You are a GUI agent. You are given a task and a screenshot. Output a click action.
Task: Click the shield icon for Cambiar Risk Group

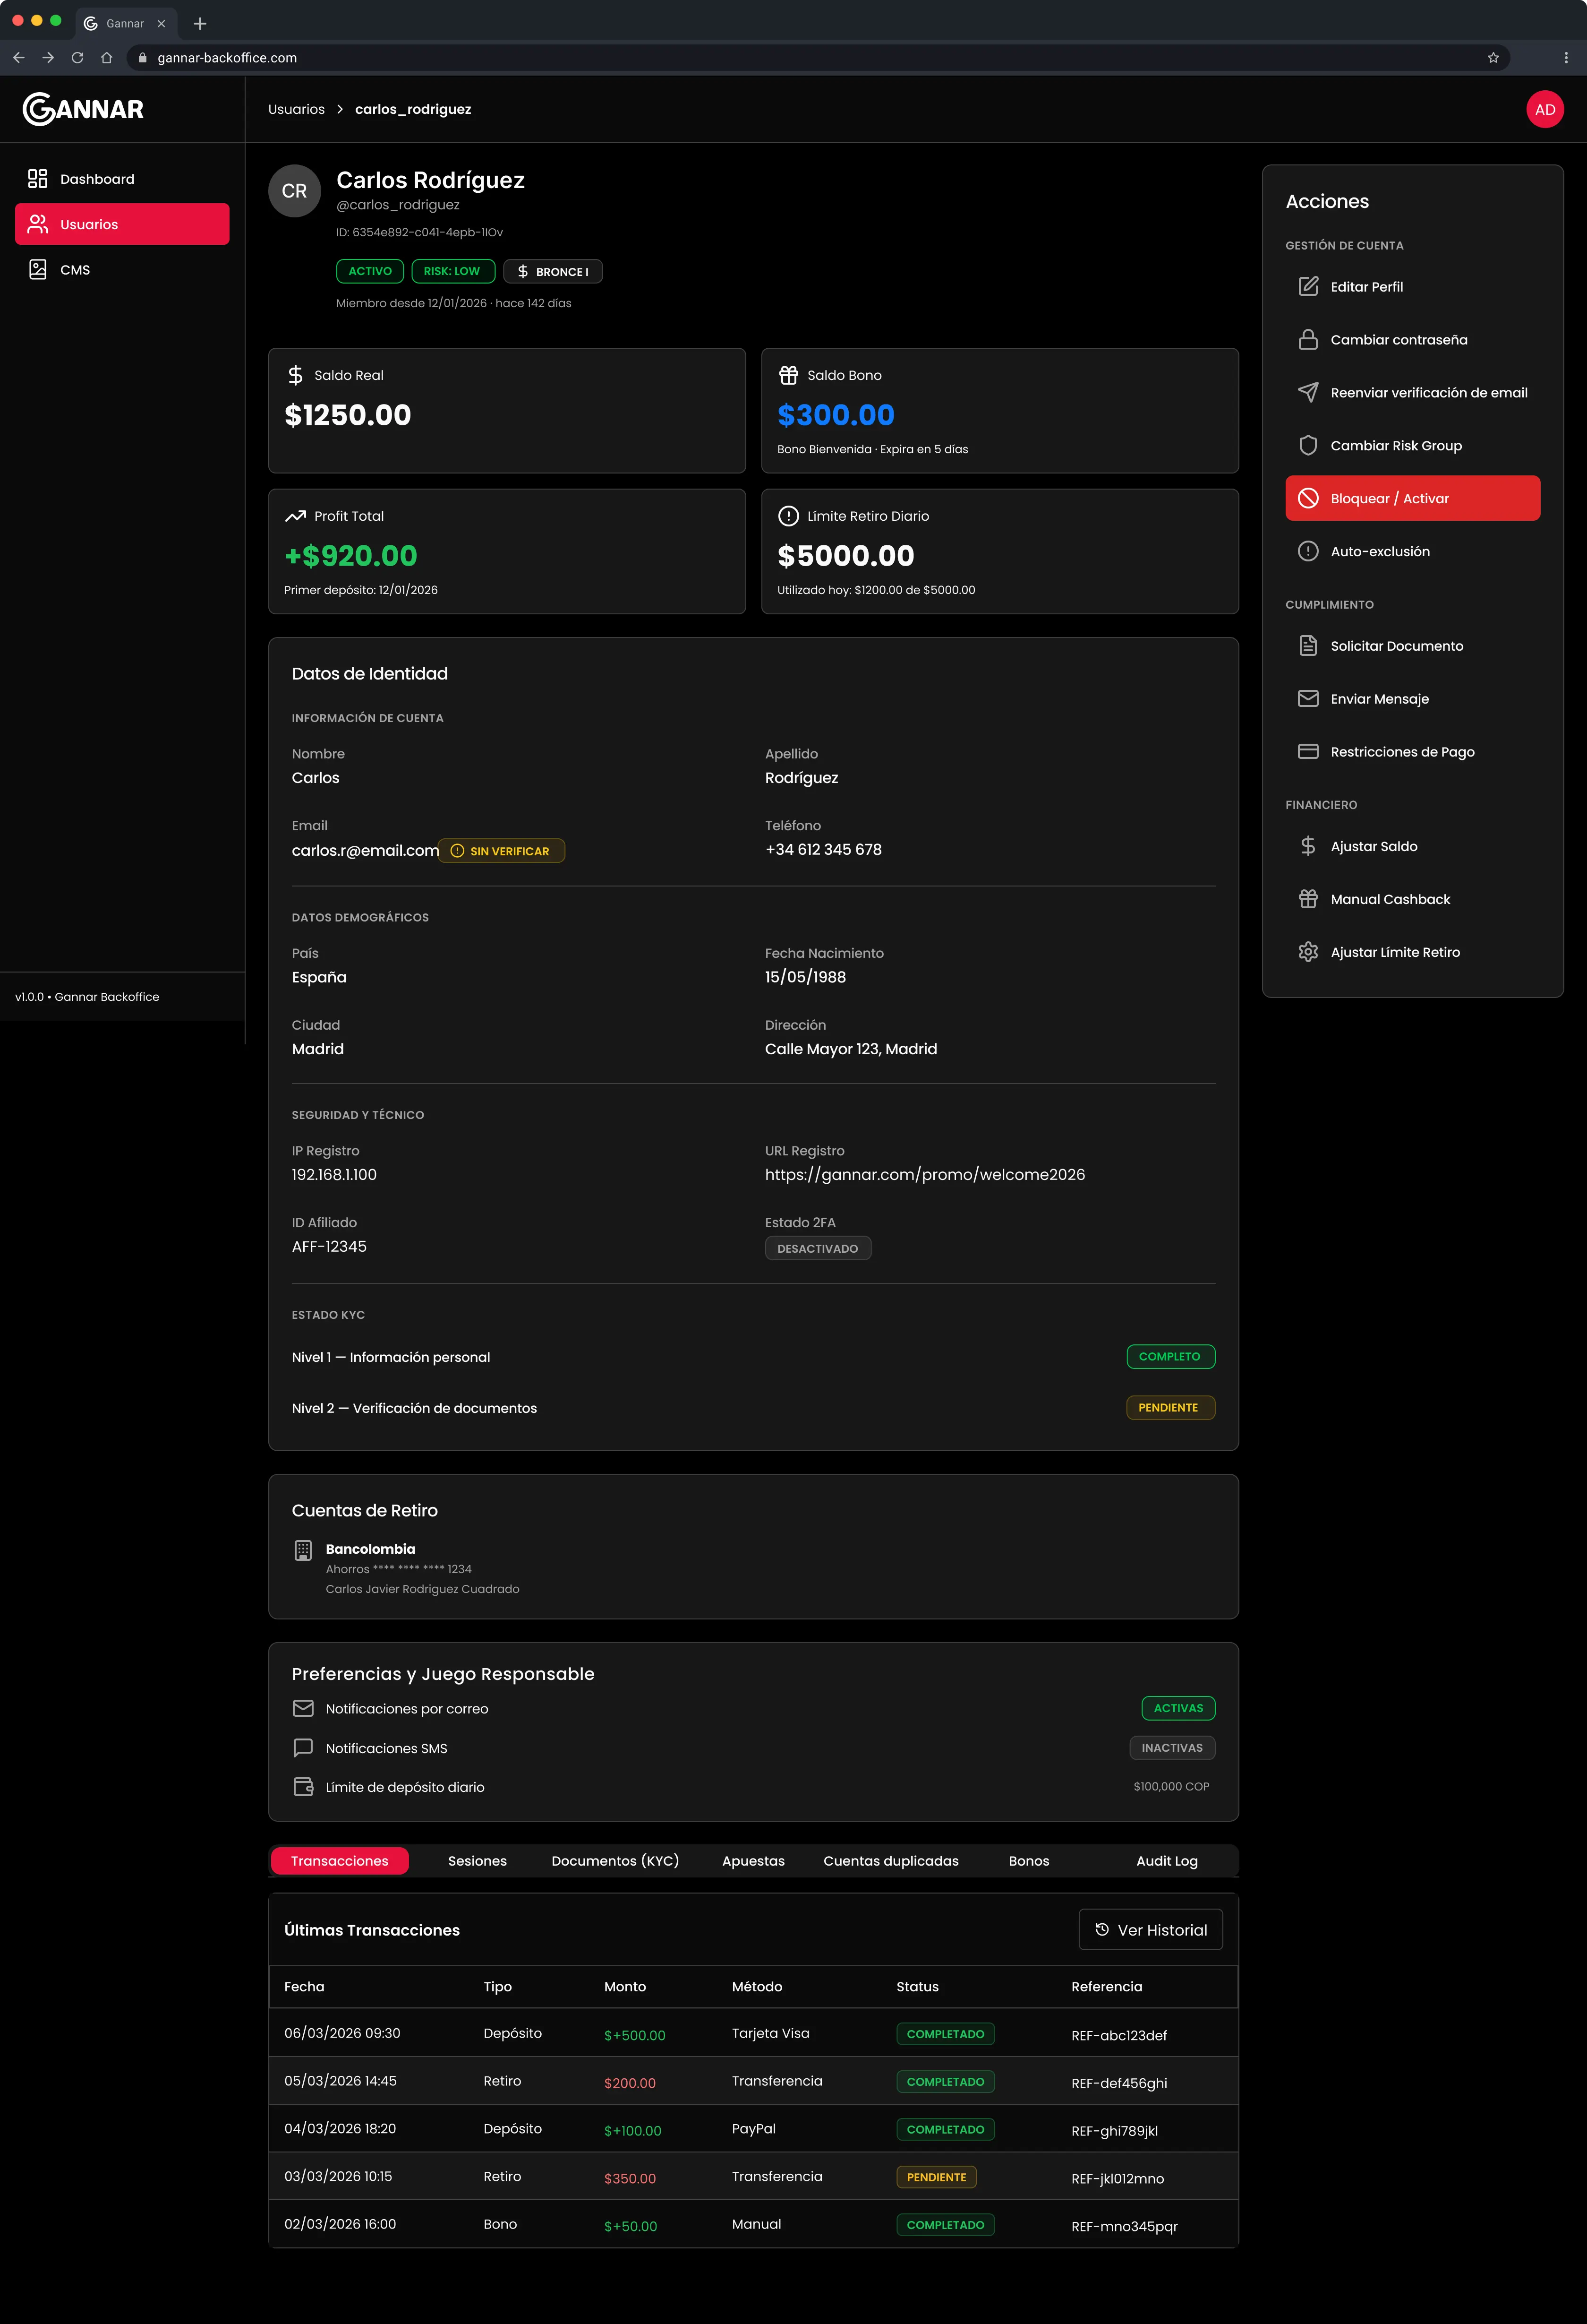[x=1307, y=446]
